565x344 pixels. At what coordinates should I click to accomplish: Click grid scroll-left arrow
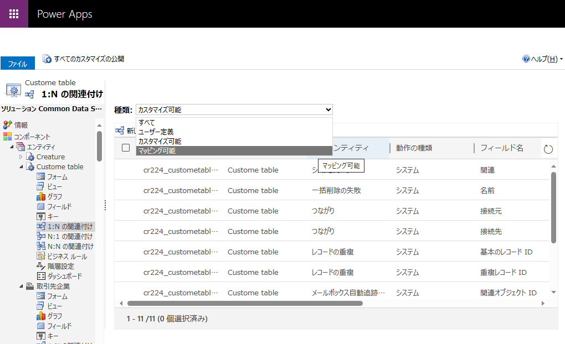click(121, 303)
